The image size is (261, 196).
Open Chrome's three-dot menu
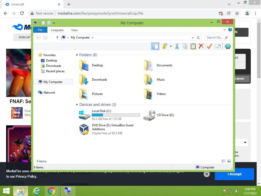tap(255, 13)
